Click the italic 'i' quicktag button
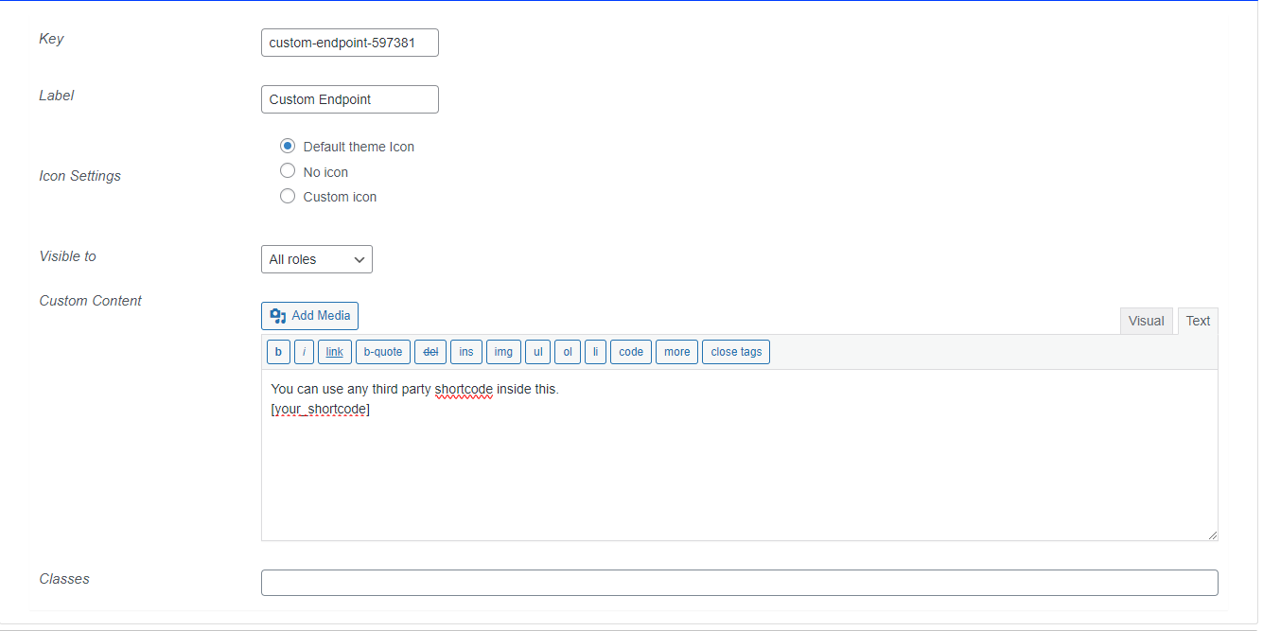Screen dimensions: 1263x631 (x=304, y=352)
